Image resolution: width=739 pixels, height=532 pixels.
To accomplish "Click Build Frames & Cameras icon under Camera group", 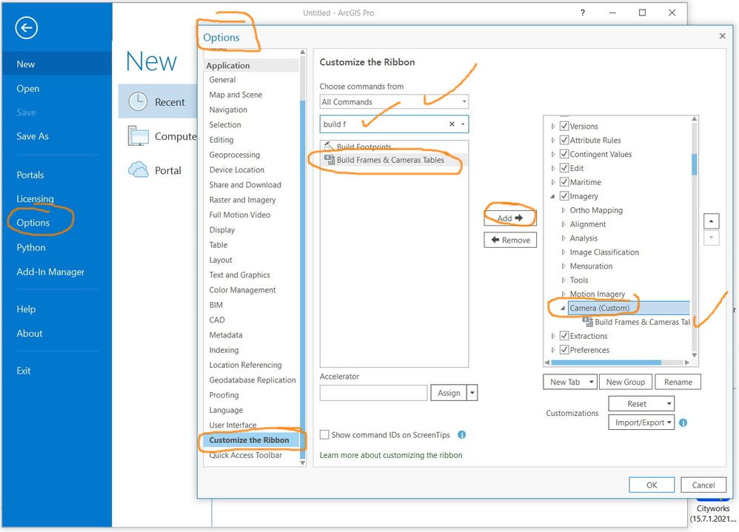I will click(588, 322).
